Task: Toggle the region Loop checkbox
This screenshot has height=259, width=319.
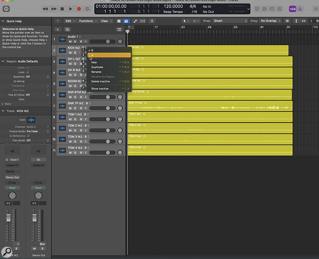Action: point(28,72)
